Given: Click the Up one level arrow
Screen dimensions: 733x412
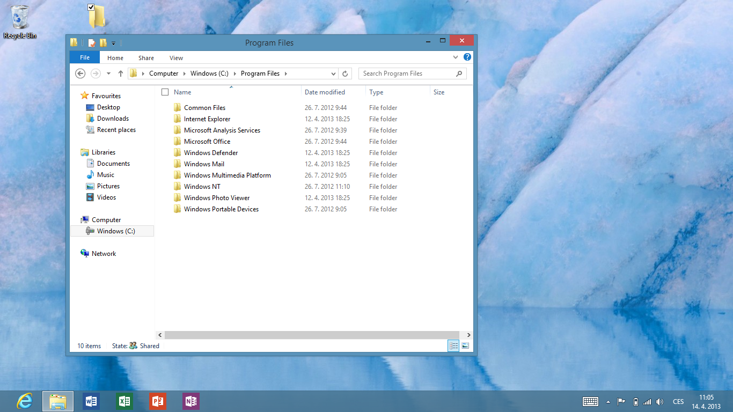Looking at the screenshot, I should 121,73.
